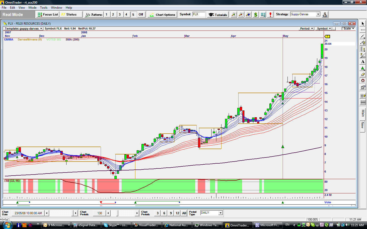Toggle the Real Mode indicator

[x=17, y=15]
